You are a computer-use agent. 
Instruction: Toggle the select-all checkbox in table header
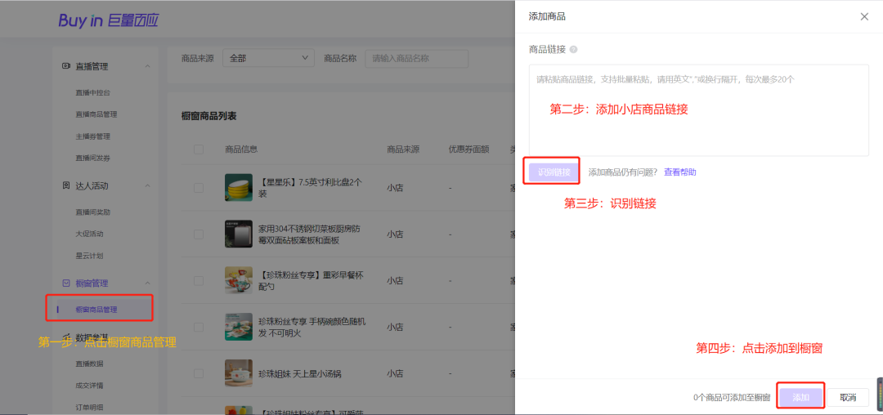coord(198,149)
